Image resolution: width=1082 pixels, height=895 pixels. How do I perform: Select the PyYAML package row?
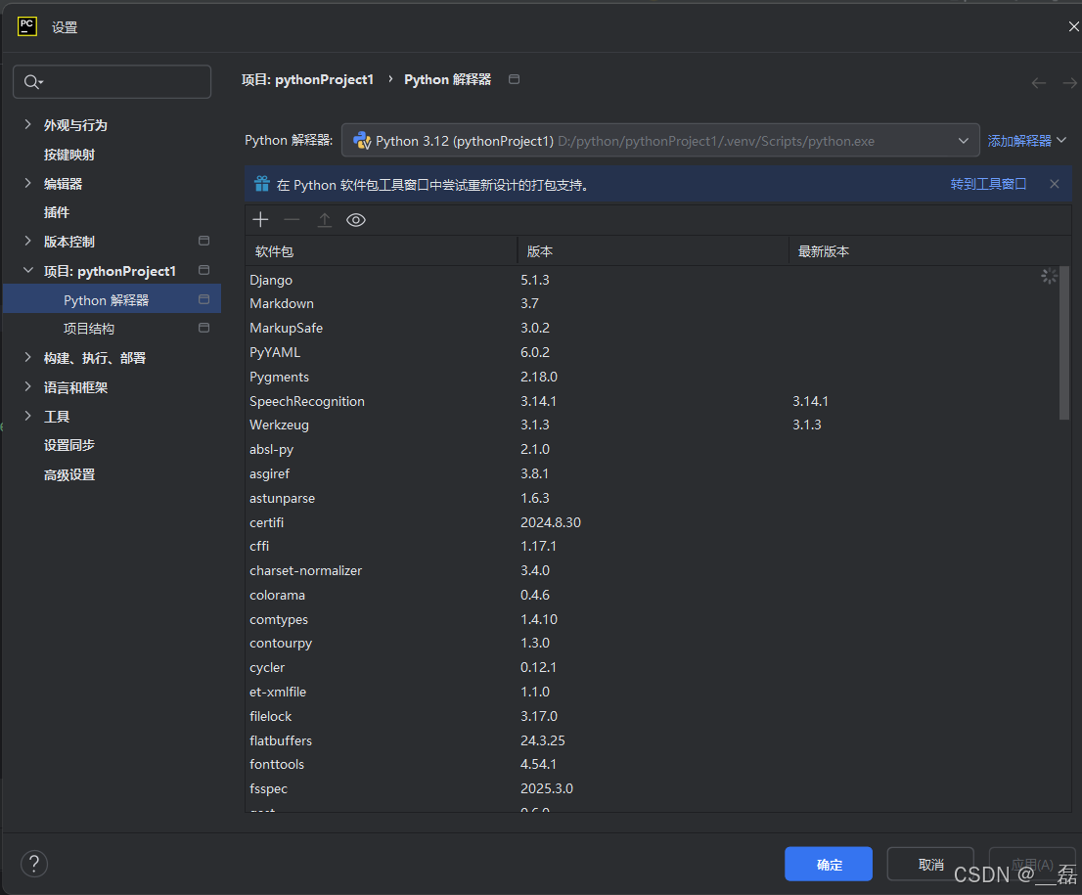point(652,352)
